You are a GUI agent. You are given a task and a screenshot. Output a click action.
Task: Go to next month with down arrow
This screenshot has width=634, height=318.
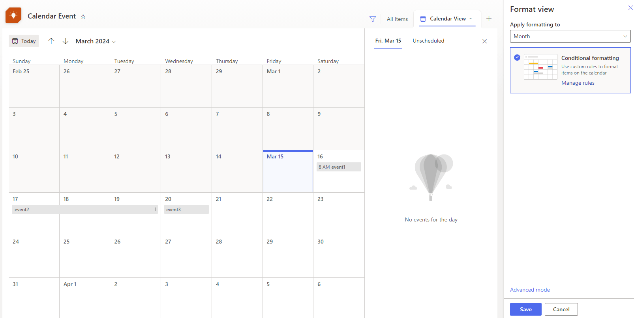coord(66,41)
